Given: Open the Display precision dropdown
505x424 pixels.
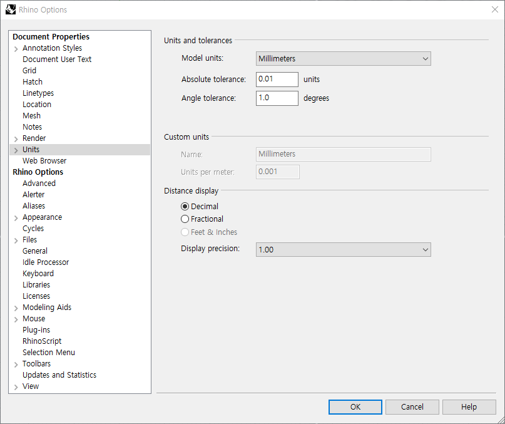Looking at the screenshot, I should (344, 249).
